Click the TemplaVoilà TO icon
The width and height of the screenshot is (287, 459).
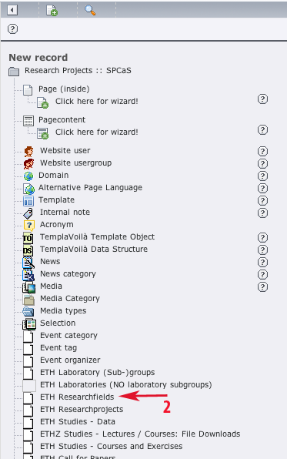click(28, 238)
